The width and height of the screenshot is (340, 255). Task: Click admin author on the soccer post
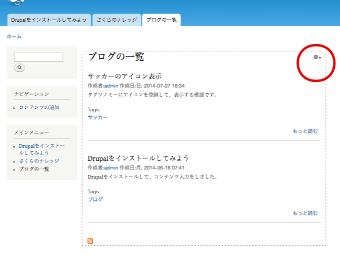tap(111, 86)
